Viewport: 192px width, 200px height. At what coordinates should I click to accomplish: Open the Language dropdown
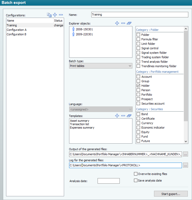(x=100, y=109)
